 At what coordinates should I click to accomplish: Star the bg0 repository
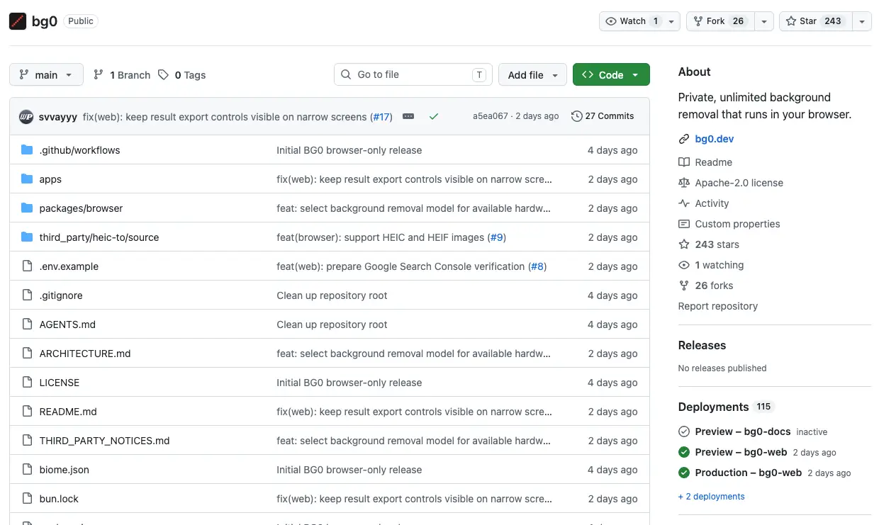(x=815, y=21)
